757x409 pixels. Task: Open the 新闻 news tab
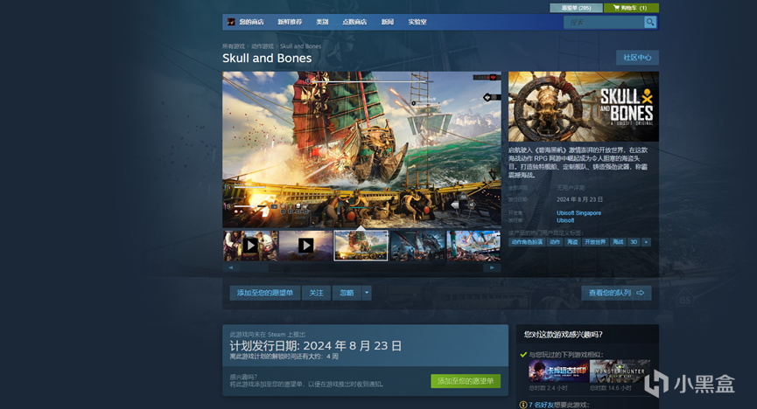[x=387, y=22]
